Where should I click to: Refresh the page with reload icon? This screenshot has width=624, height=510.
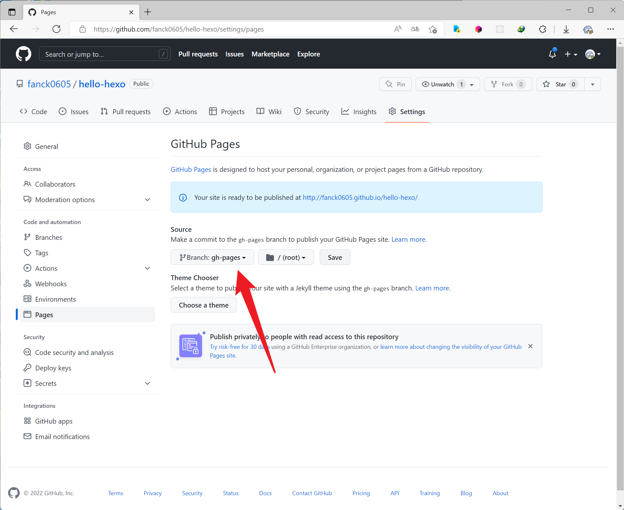(56, 29)
